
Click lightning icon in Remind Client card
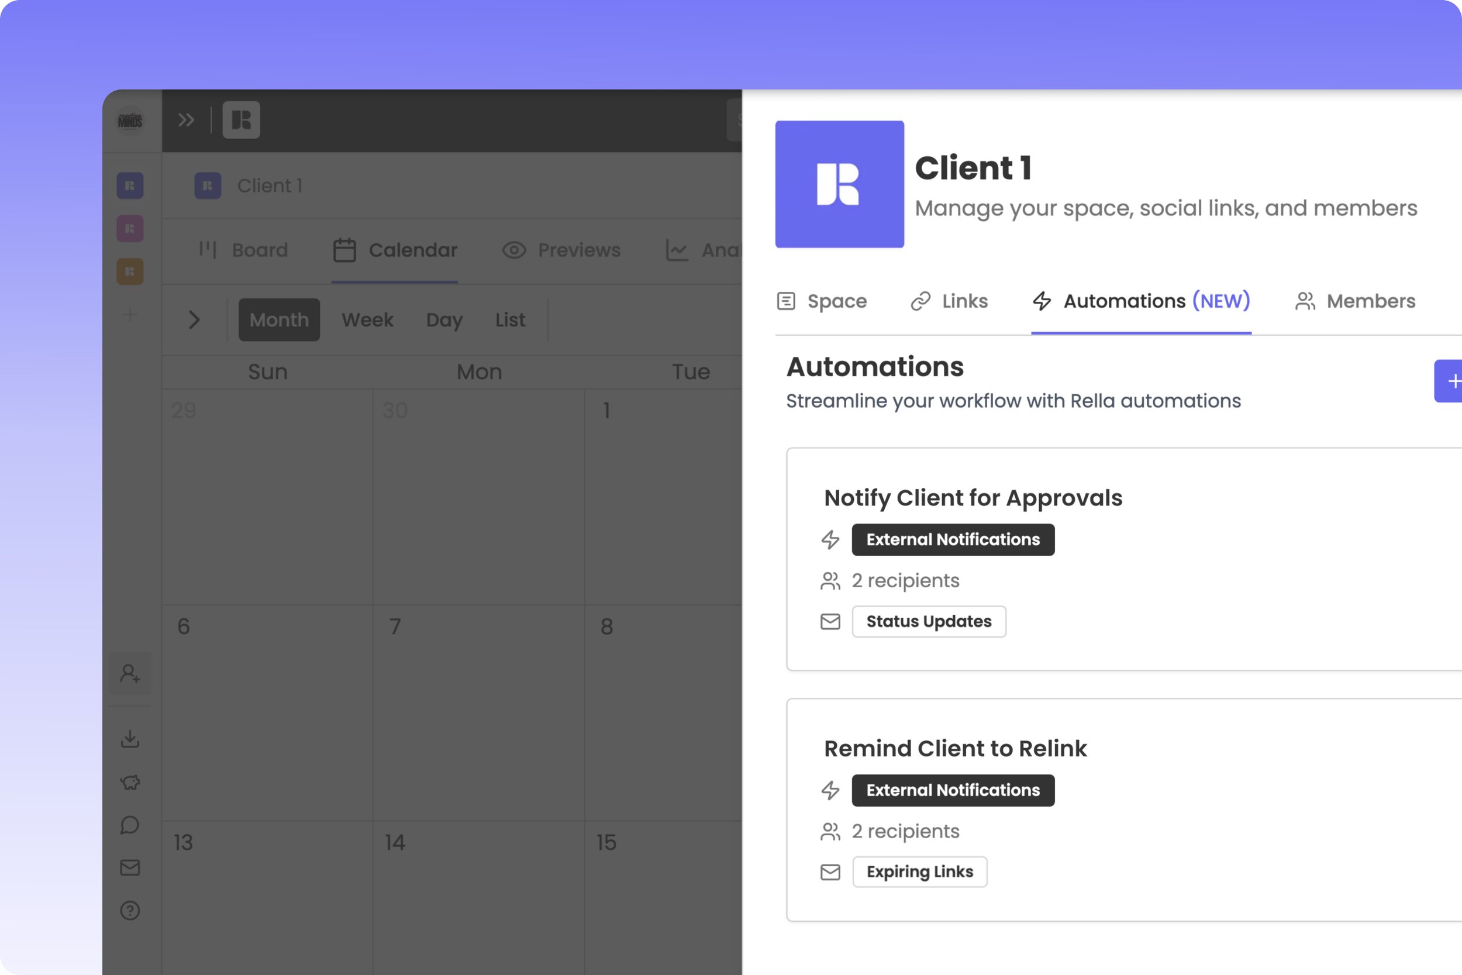click(x=830, y=790)
